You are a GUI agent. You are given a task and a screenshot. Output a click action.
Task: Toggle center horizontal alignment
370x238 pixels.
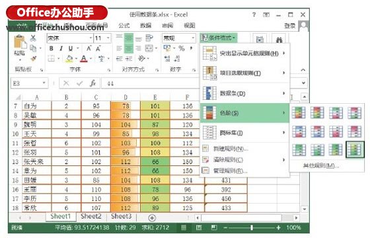pos(129,48)
